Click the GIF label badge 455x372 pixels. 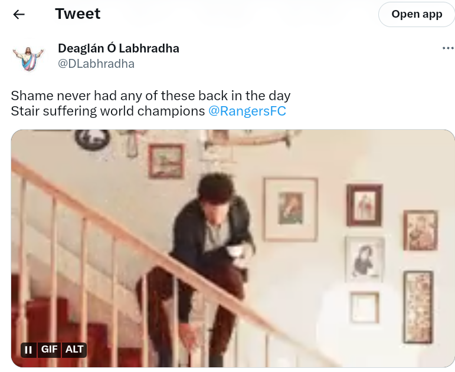click(49, 350)
